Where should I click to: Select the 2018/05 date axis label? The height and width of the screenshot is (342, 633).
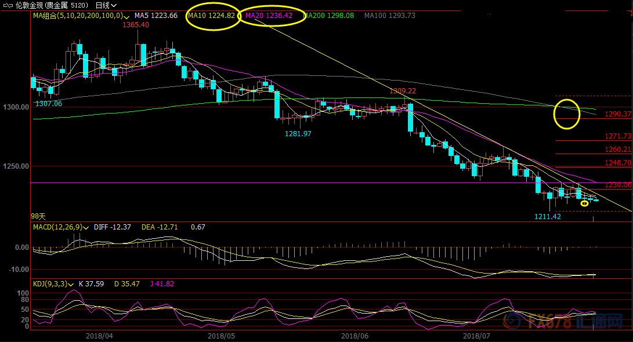point(221,336)
